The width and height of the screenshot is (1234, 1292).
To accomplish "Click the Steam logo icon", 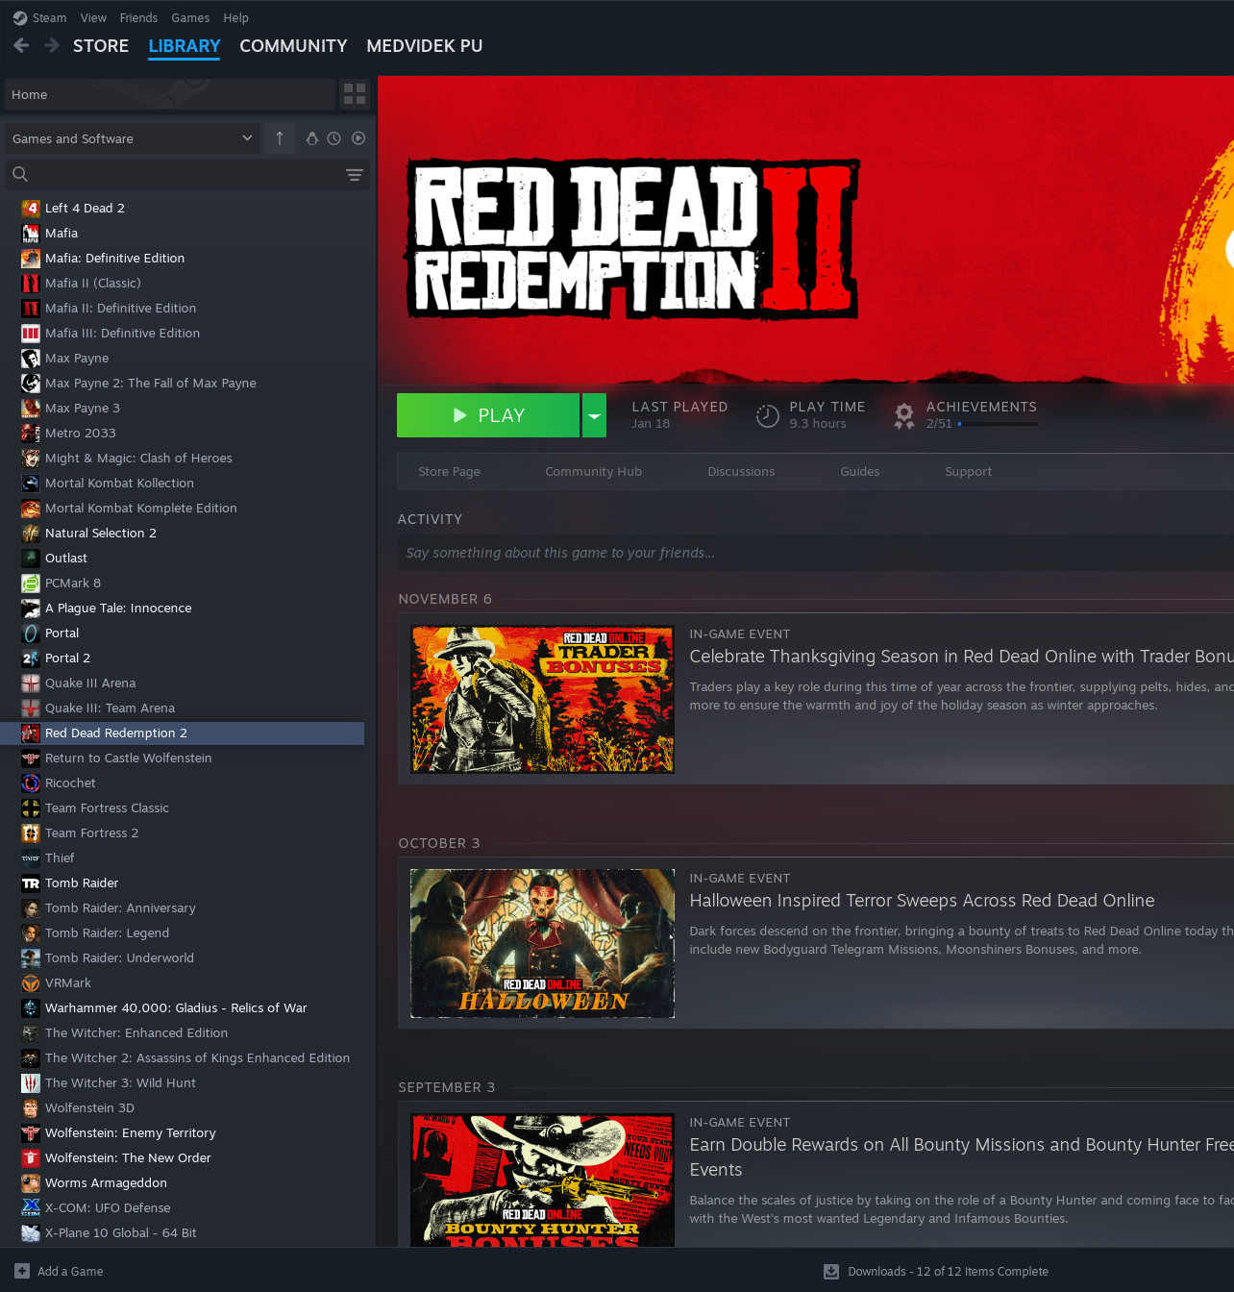I will [x=20, y=17].
